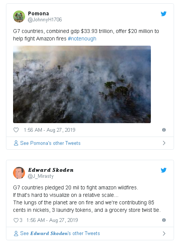Click See Edward Skoden's other Tweets link

[x=60, y=233]
